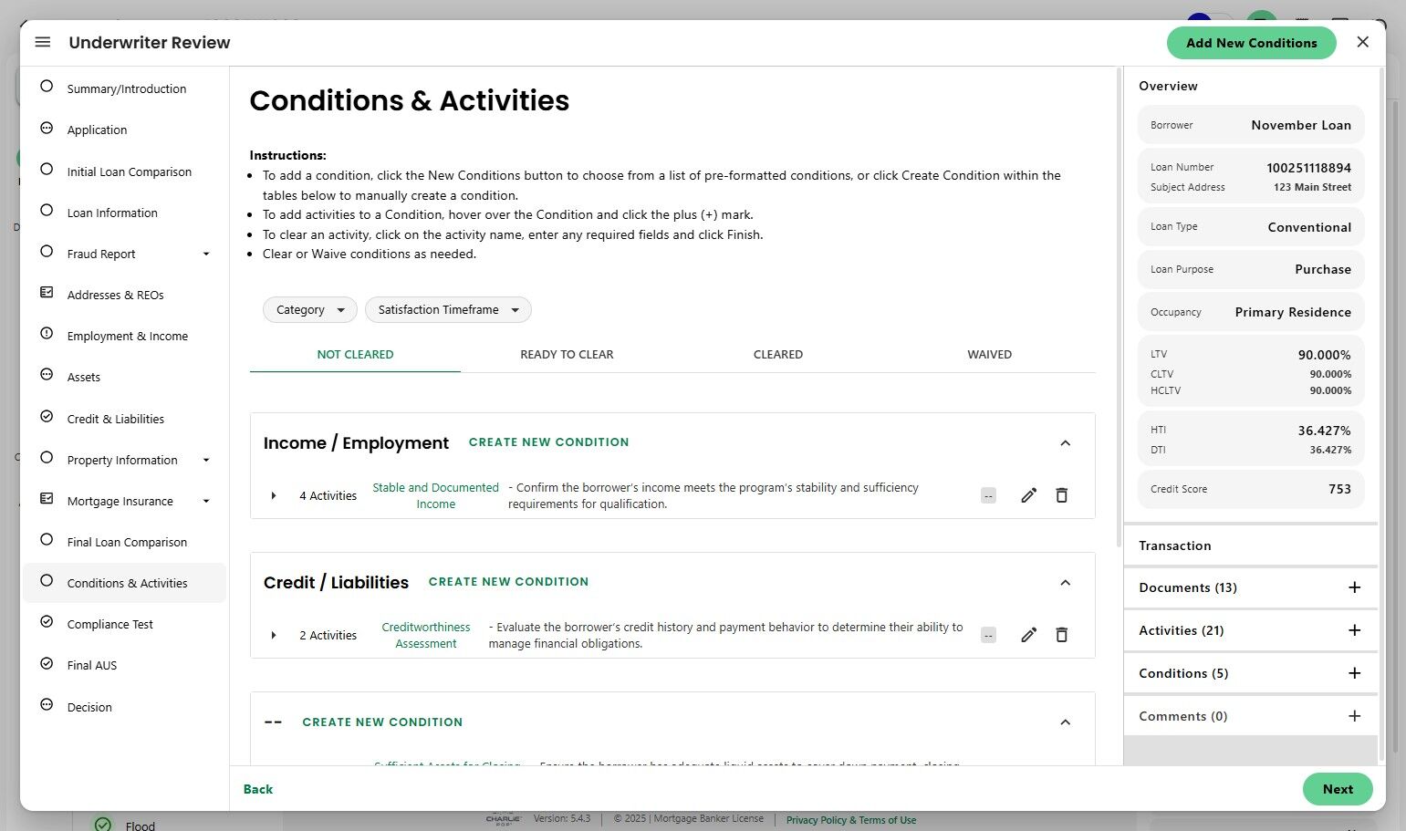Screen dimensions: 1406x831
Task: Click pencil icon for Creditworthiness Assessment
Action: (x=1028, y=635)
